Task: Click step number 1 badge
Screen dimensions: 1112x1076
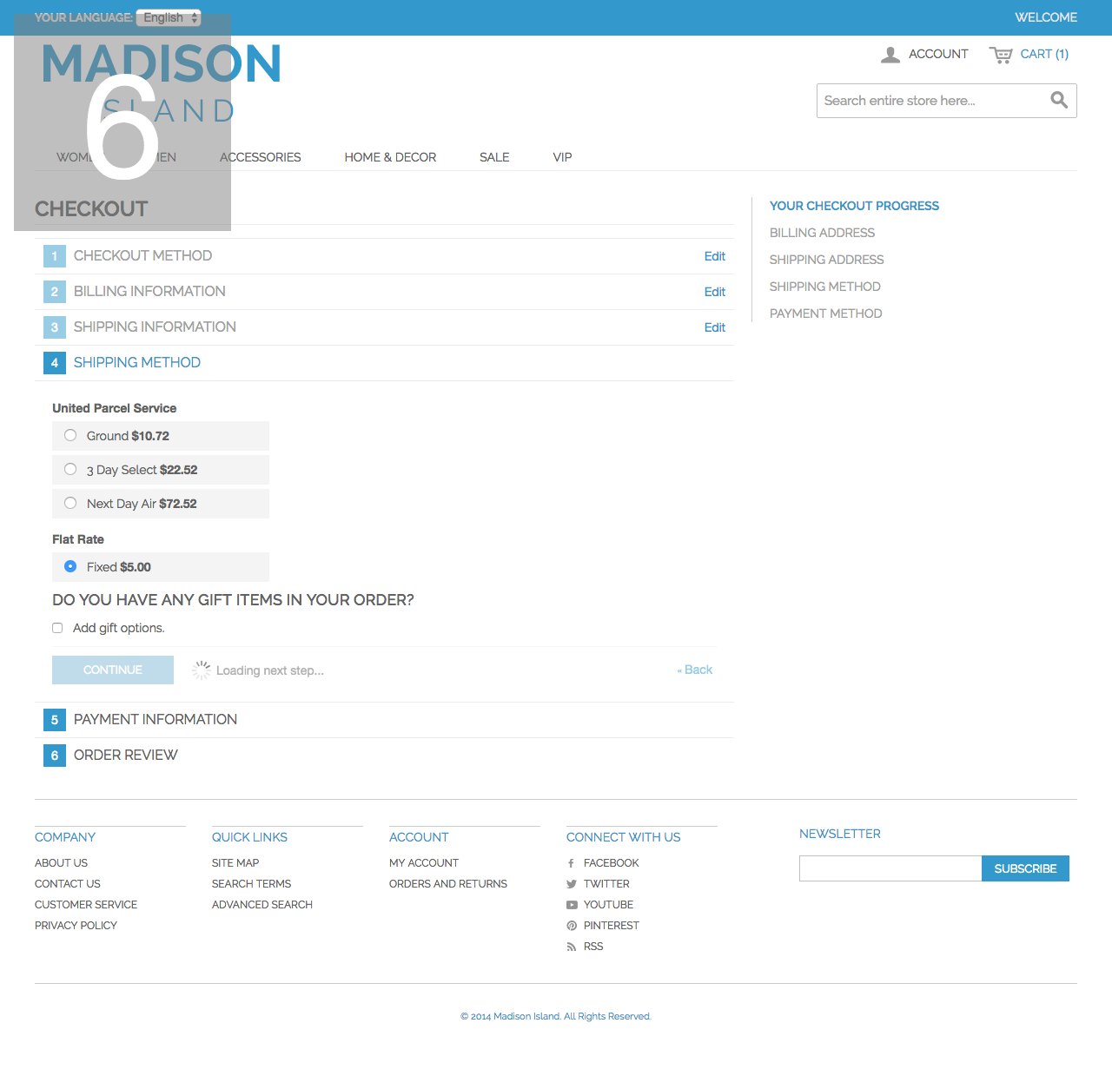Action: (55, 256)
